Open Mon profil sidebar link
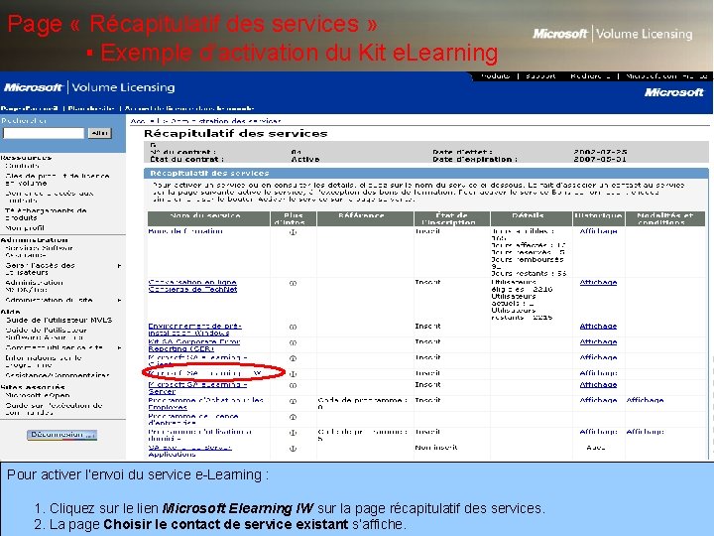 point(25,228)
